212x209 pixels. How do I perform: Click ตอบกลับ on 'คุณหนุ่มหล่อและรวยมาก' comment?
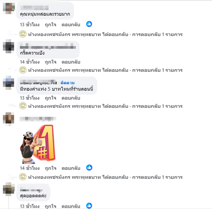(71, 25)
